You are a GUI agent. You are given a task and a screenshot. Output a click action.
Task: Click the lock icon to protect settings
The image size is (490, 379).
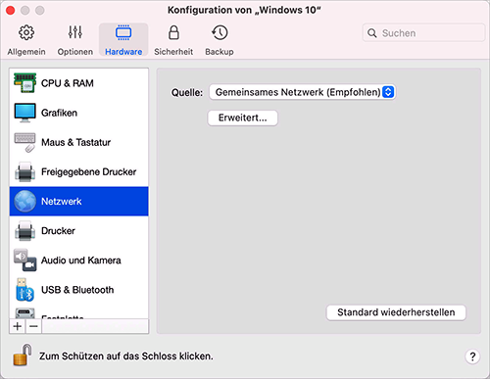[x=23, y=355]
